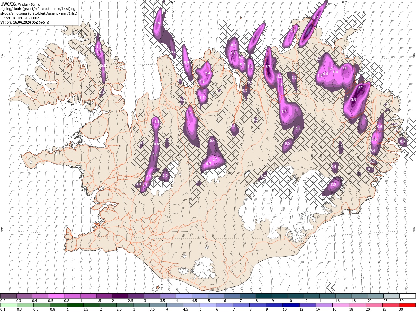Click the '0.2' label under the upper legend
Viewport: 416px width, 312px height.
coord(3,301)
